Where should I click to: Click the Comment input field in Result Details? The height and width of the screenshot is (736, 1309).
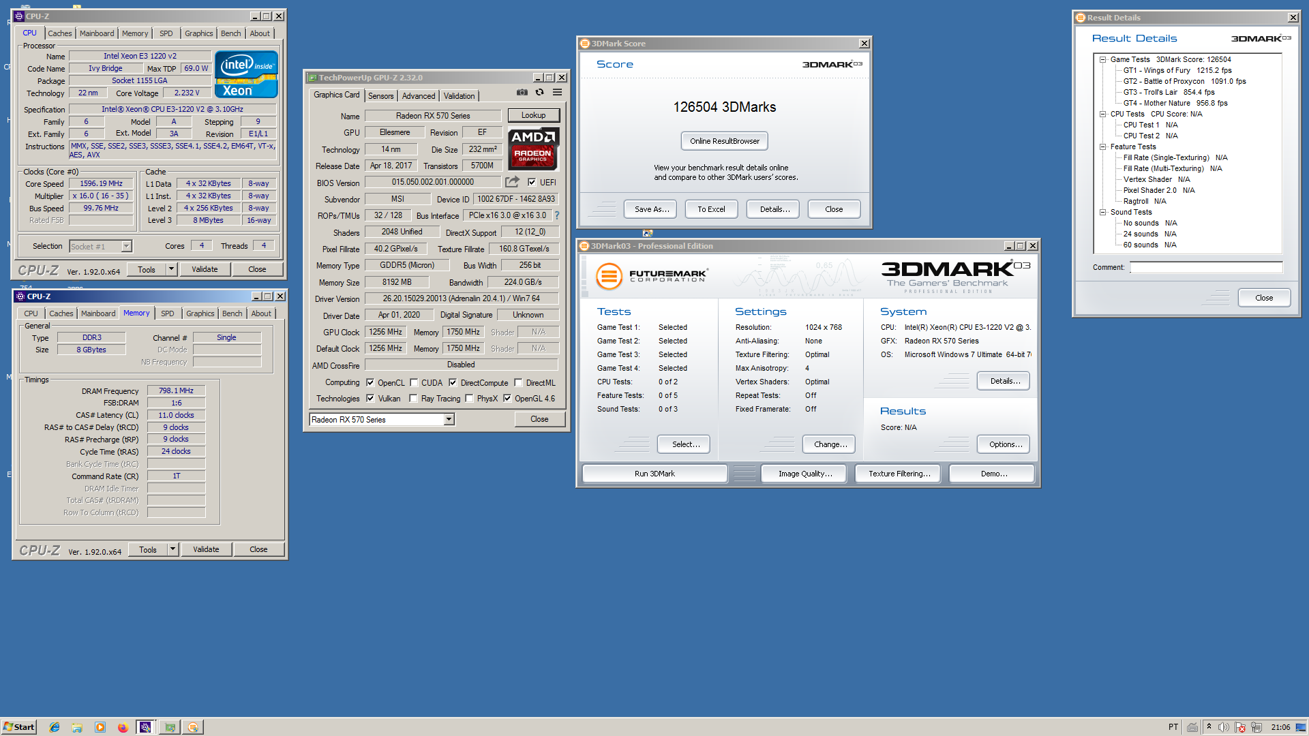pyautogui.click(x=1206, y=267)
